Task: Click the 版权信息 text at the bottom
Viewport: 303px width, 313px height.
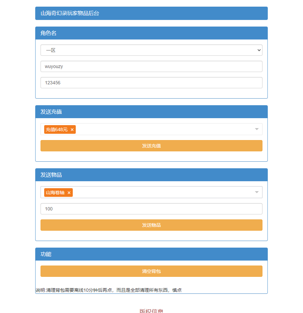Action: tap(151, 311)
